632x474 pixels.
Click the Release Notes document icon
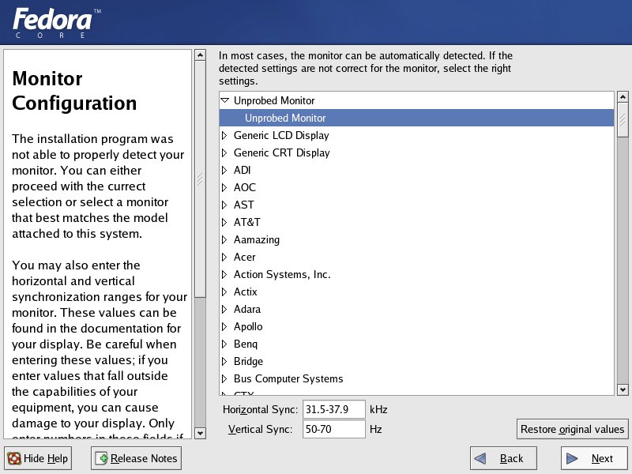point(101,459)
